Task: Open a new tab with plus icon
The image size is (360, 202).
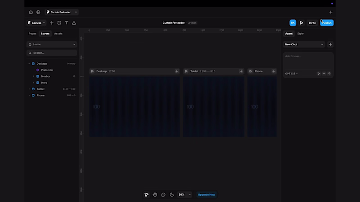Action: 331,12
